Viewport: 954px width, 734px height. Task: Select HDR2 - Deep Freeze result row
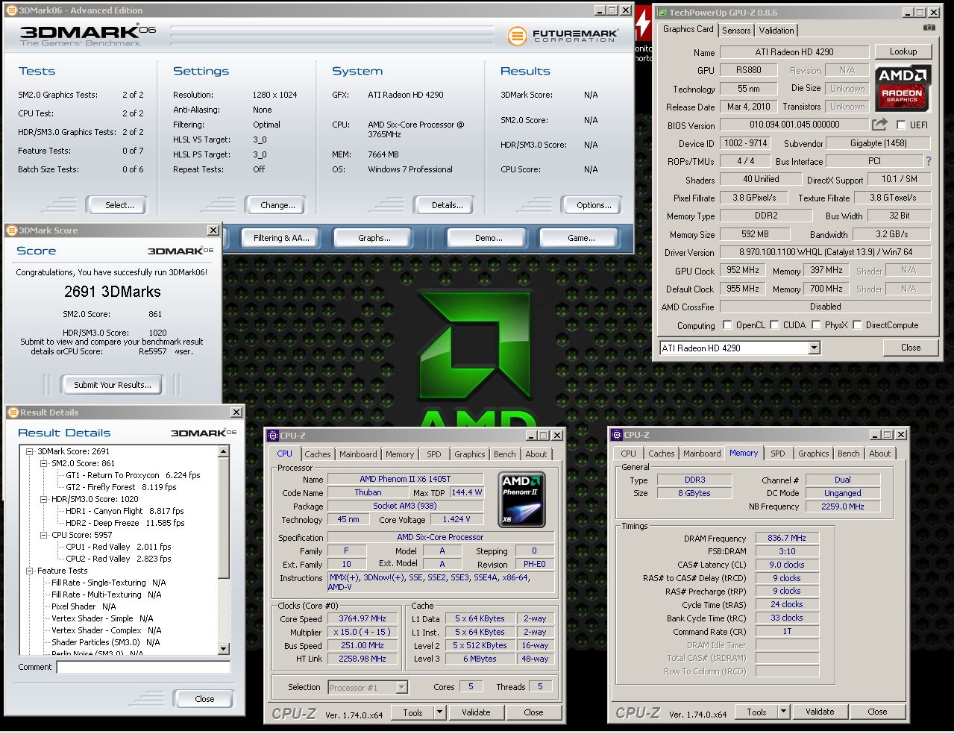point(125,523)
